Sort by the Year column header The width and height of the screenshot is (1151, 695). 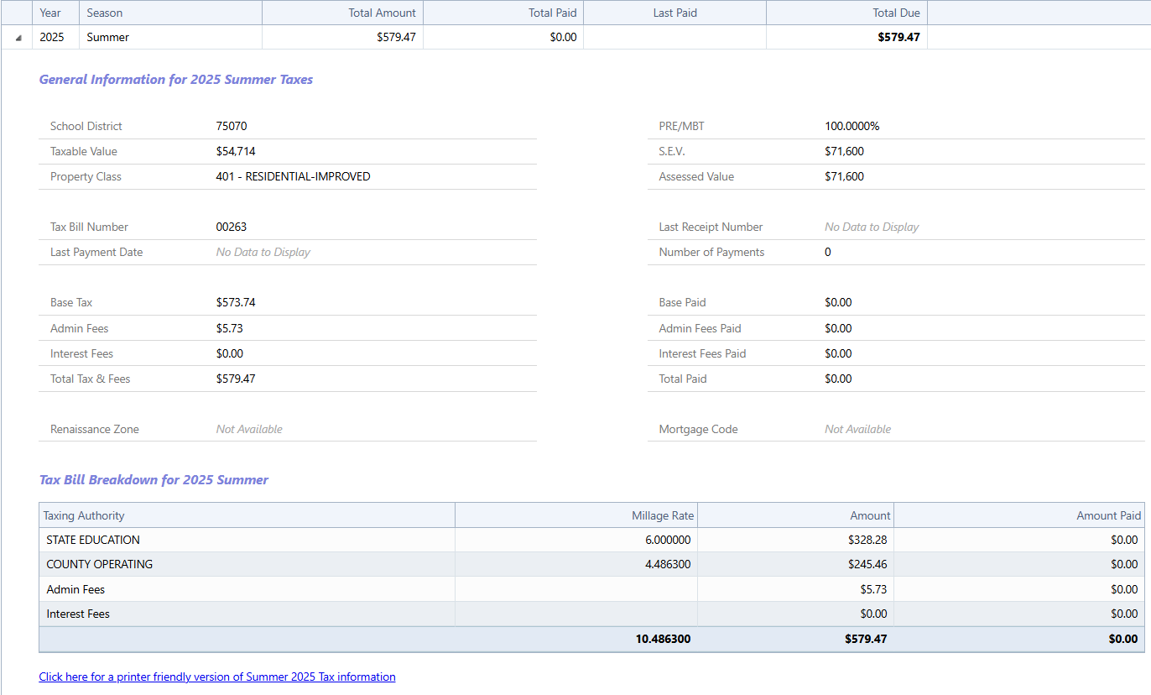50,13
